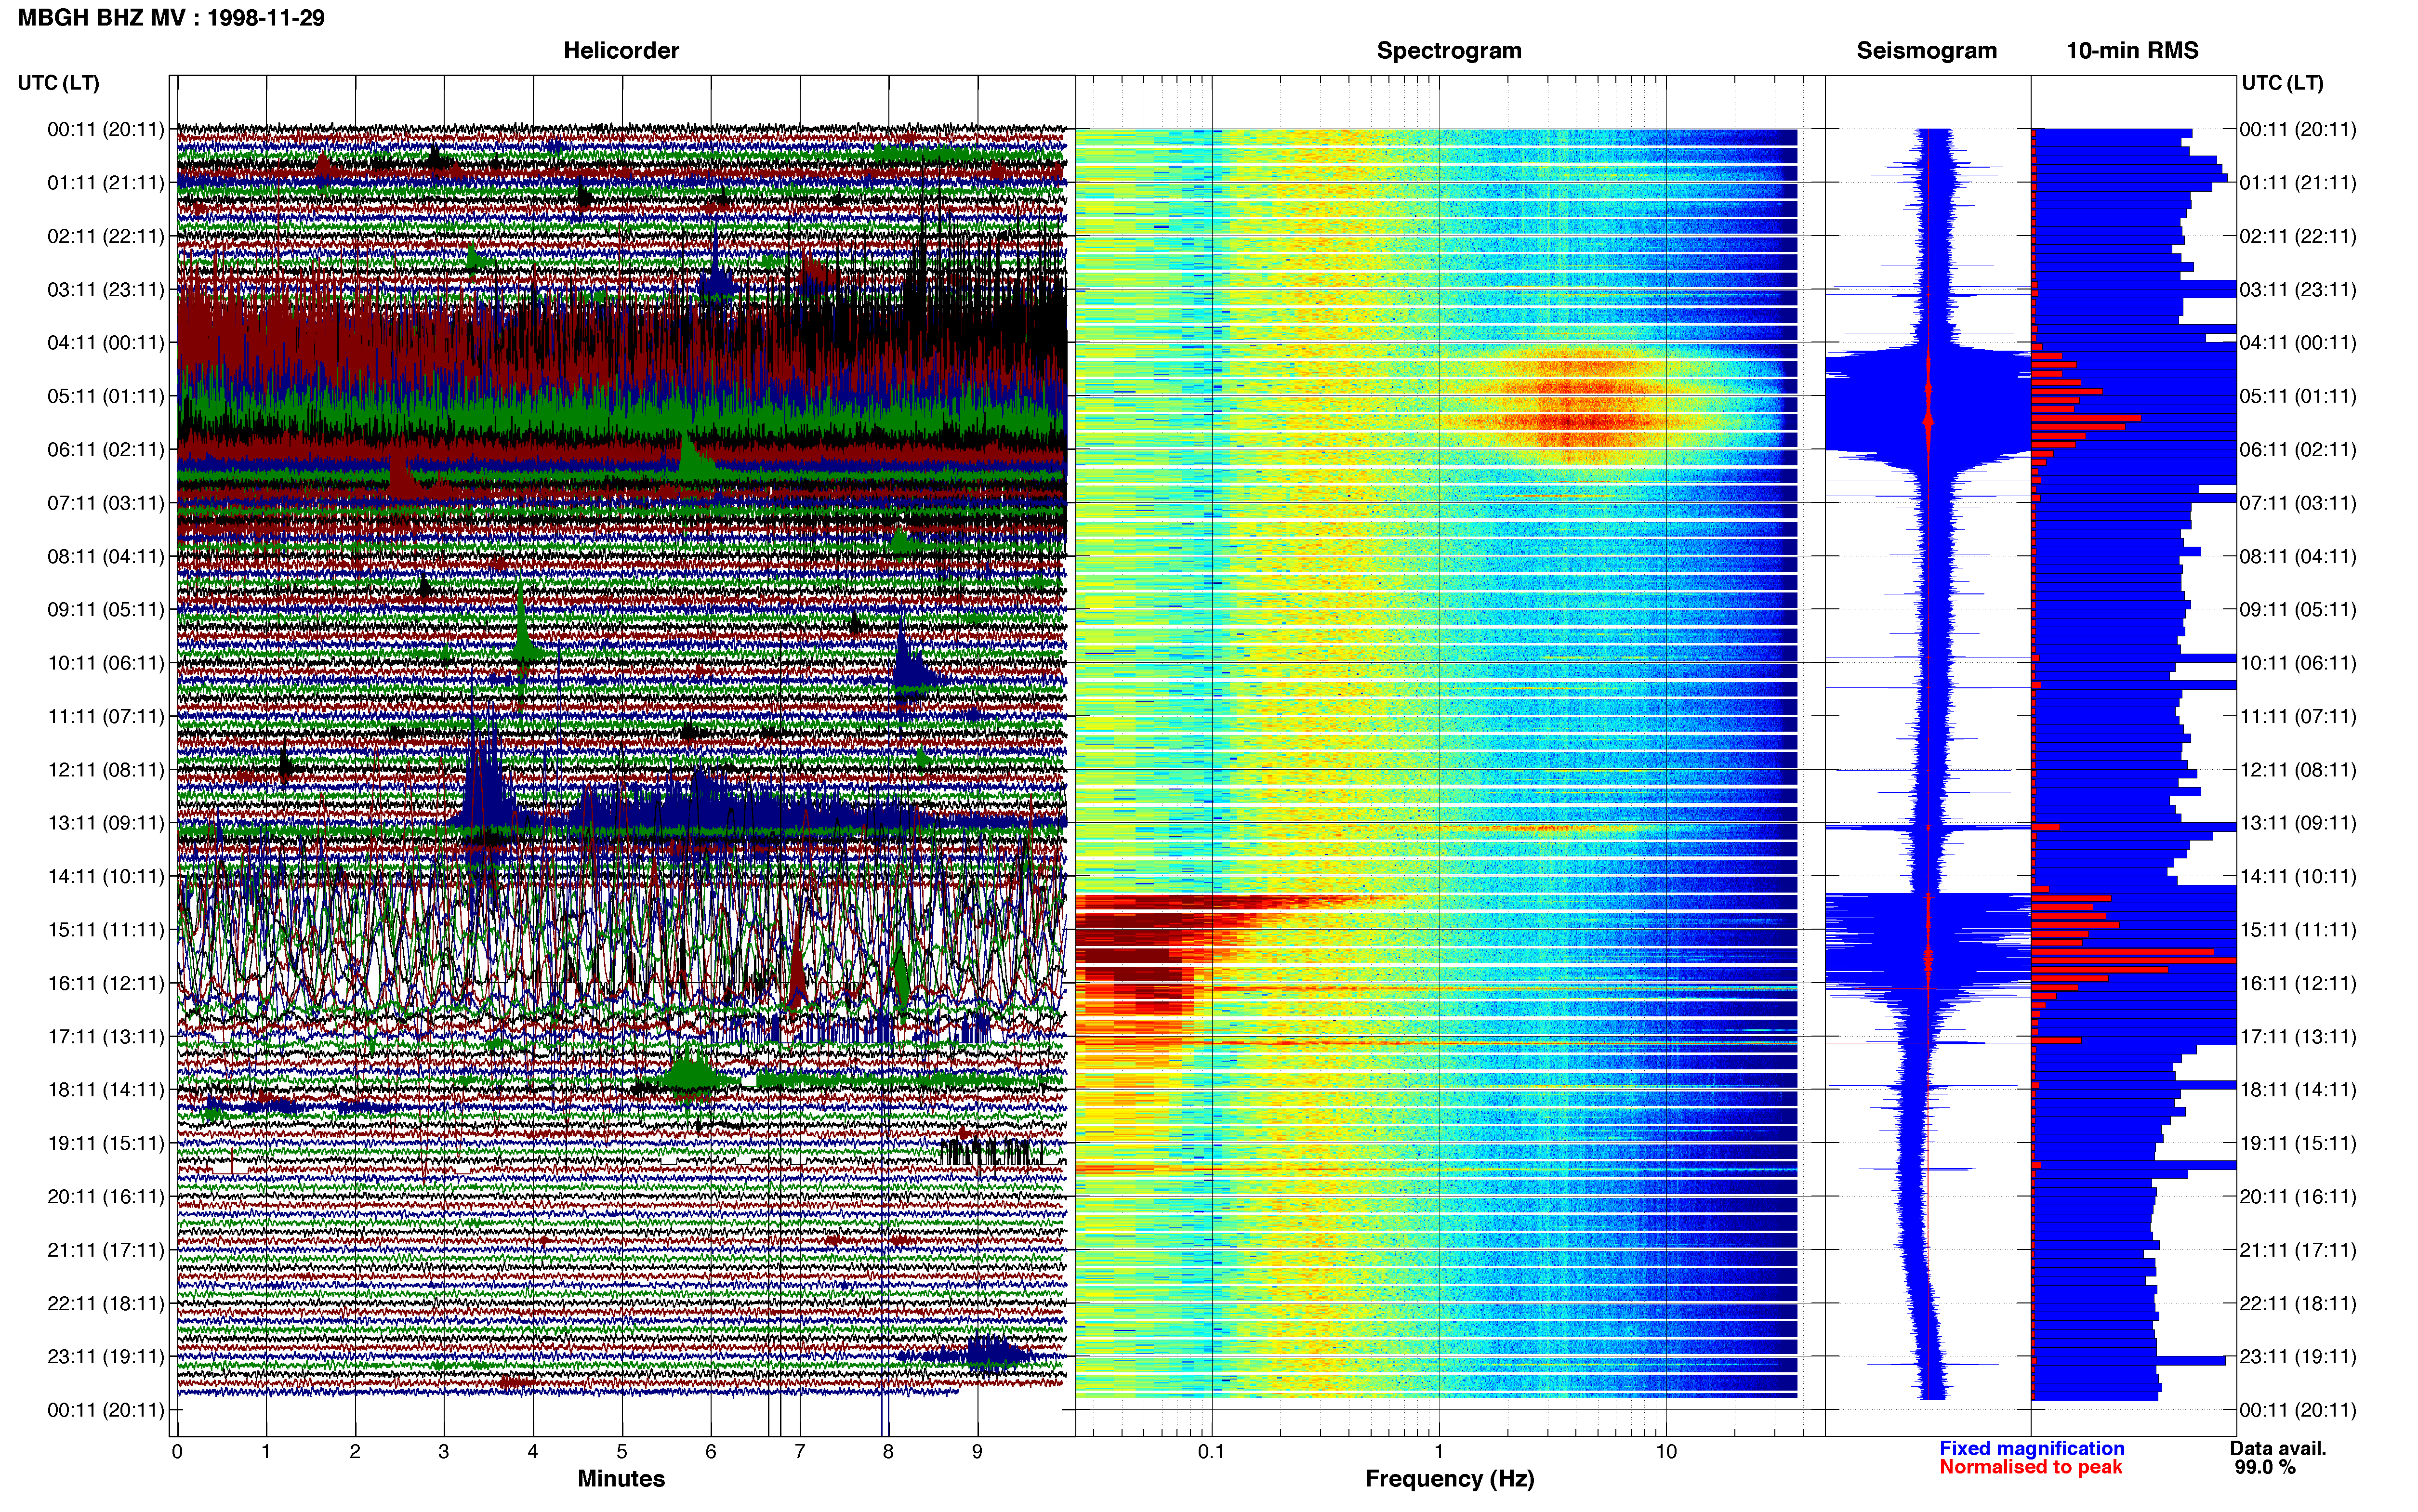Click the Data avail. label
The width and height of the screenshot is (2418, 1512).
[2278, 1448]
